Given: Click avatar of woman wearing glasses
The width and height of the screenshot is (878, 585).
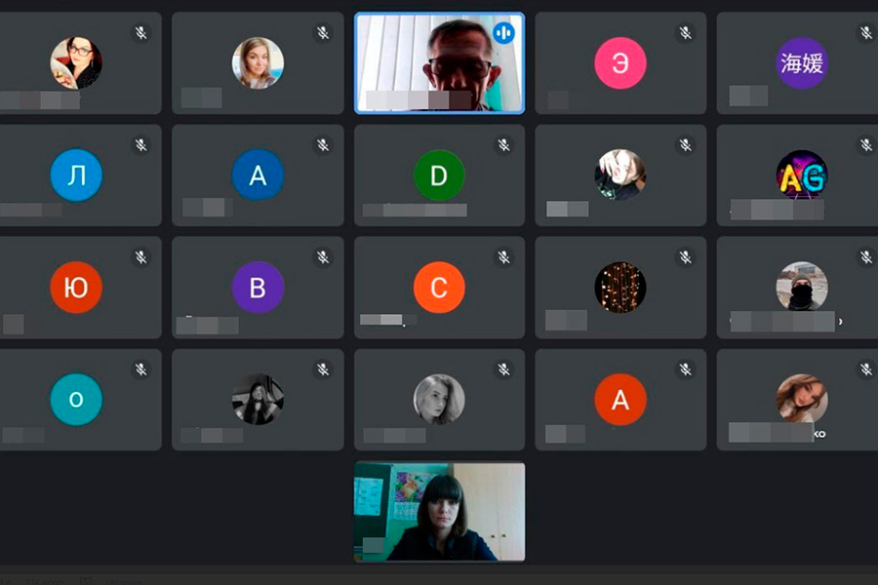Looking at the screenshot, I should [76, 62].
